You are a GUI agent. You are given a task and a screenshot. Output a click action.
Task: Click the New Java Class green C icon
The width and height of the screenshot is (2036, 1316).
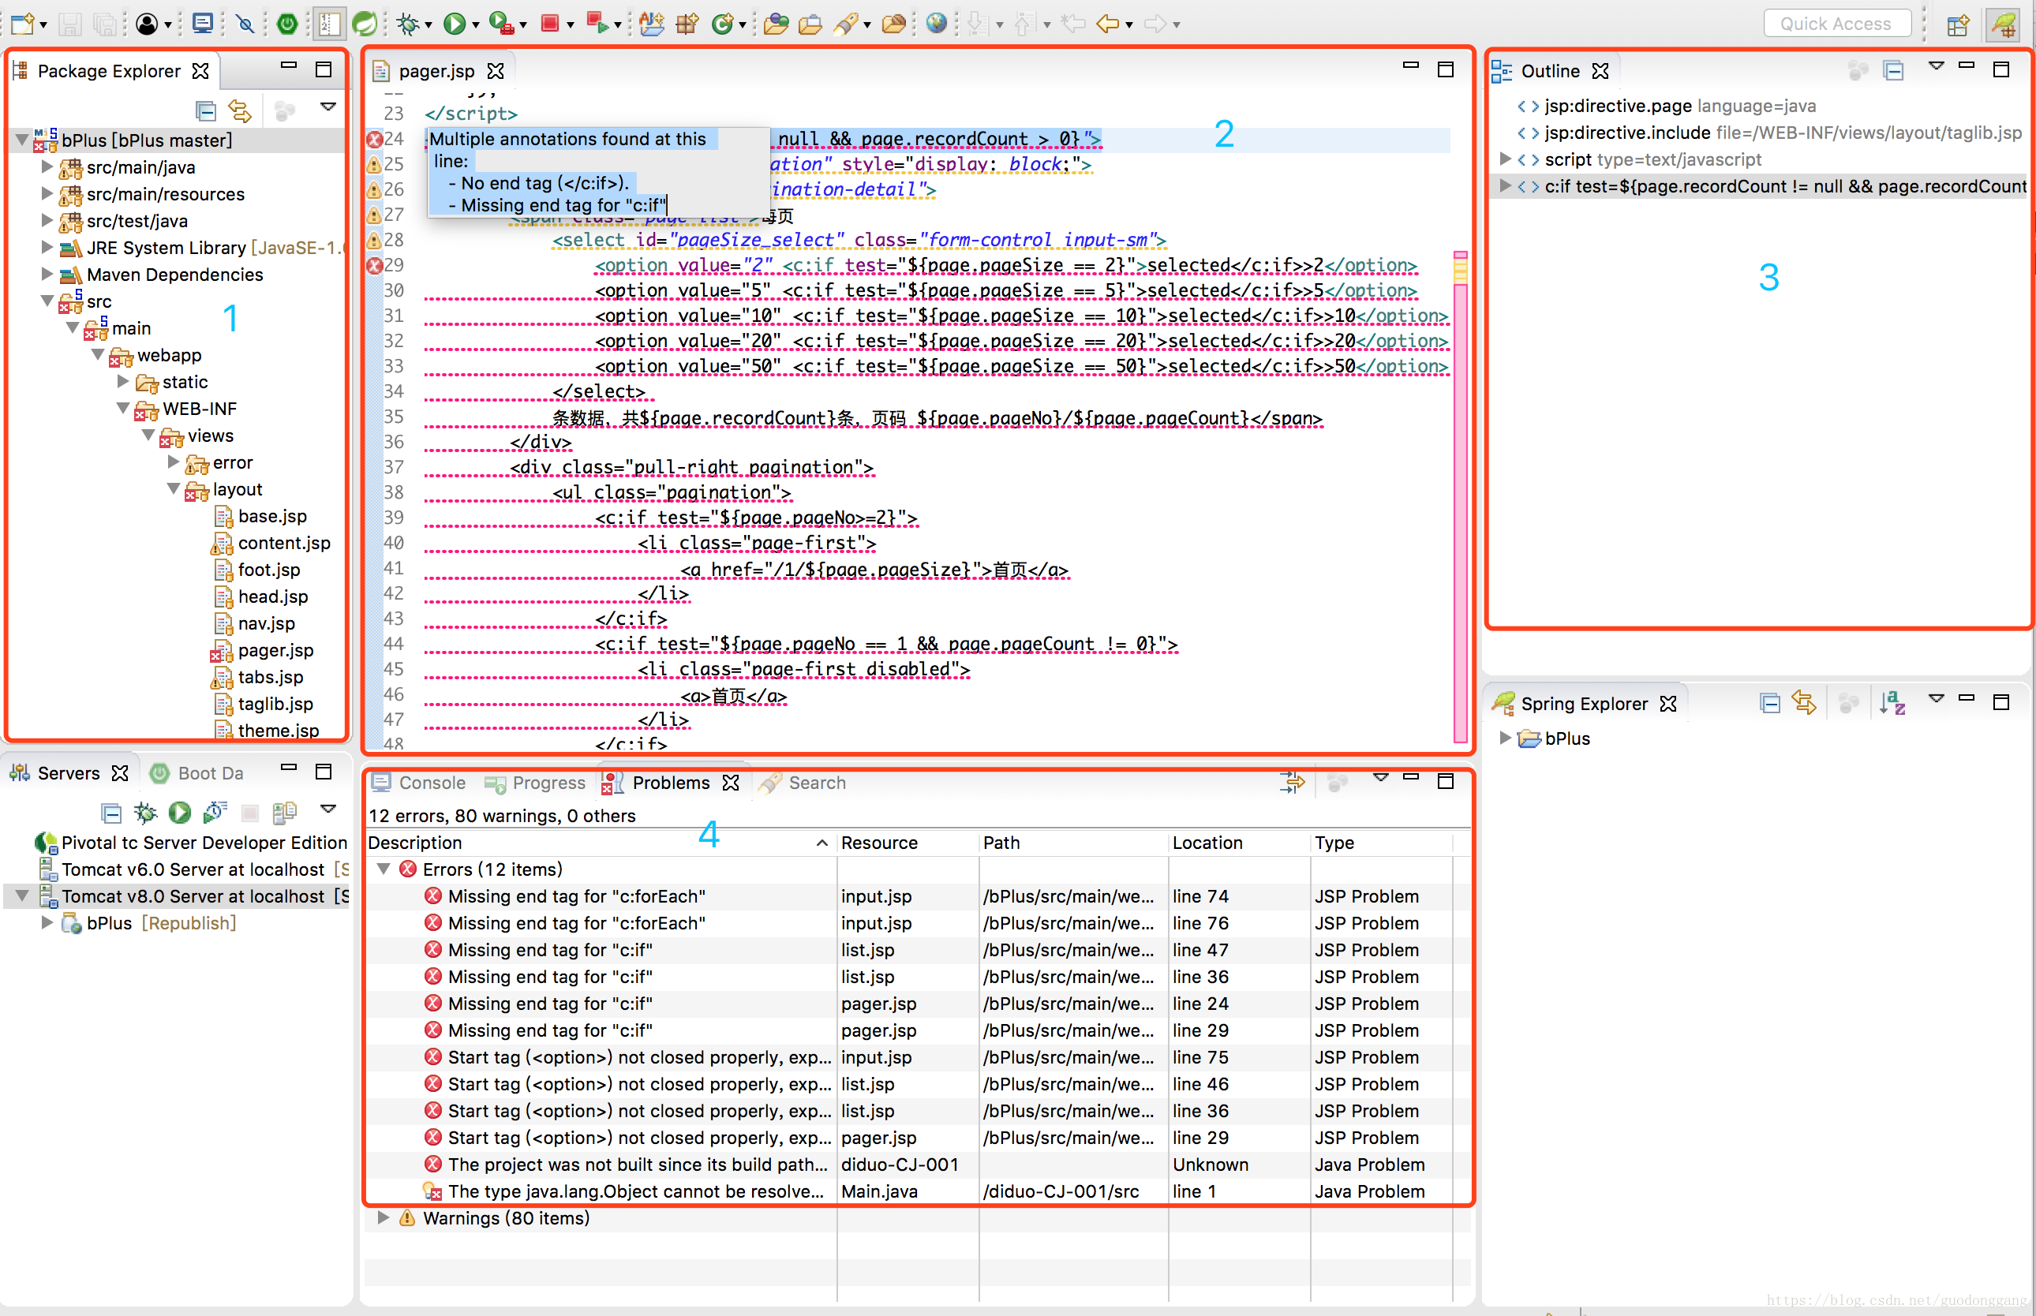pyautogui.click(x=722, y=23)
